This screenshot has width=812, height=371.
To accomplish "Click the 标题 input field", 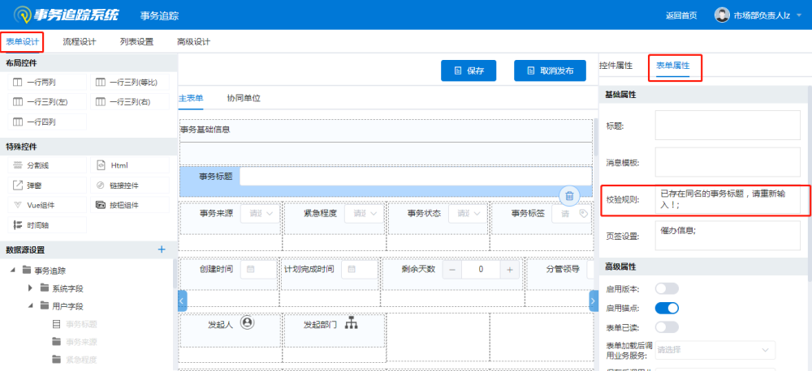I will tap(727, 125).
